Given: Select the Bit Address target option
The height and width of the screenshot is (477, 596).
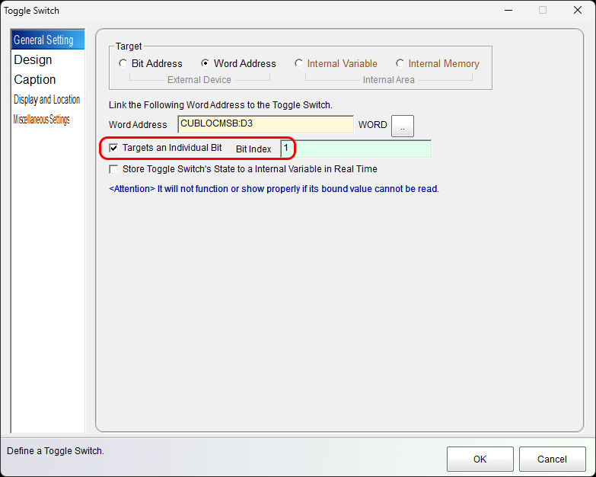Looking at the screenshot, I should [x=123, y=64].
